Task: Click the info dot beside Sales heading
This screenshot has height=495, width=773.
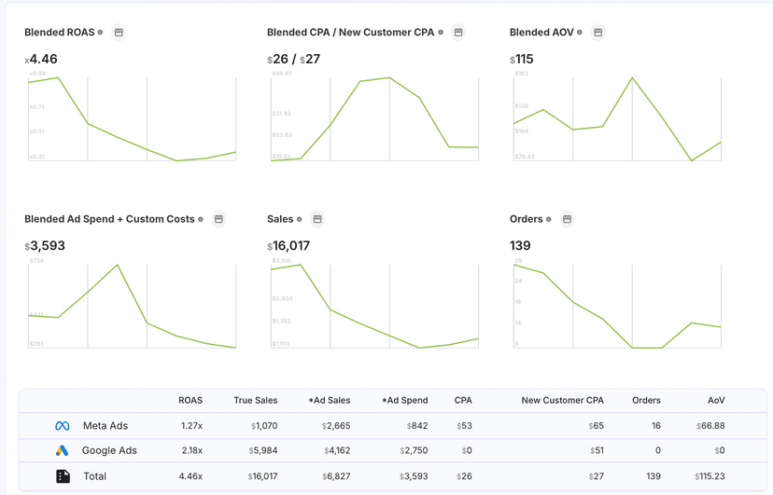Action: pos(300,220)
